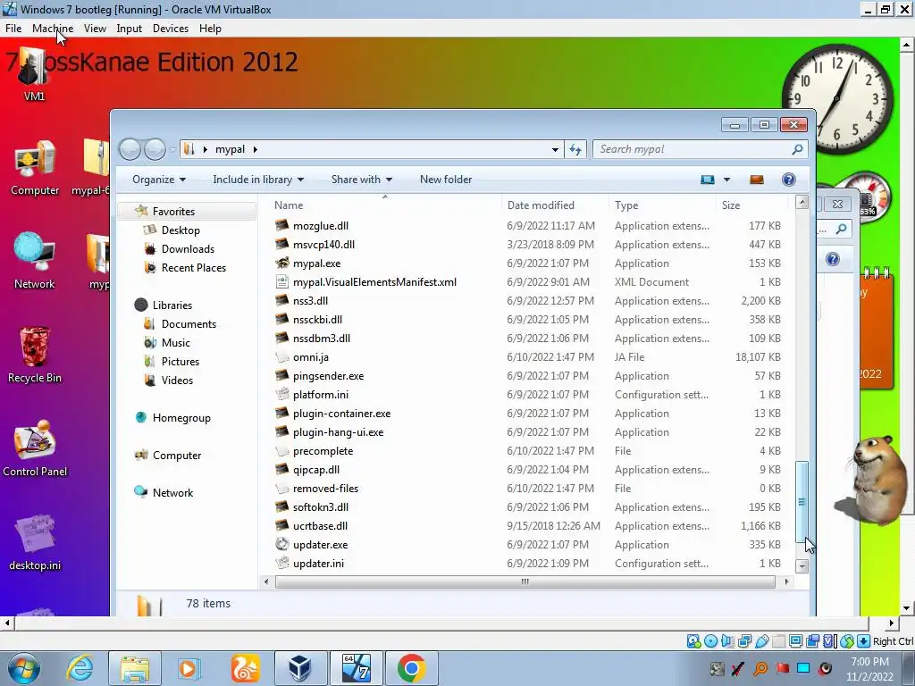Click the Recycle Bin desktop icon

tap(35, 355)
